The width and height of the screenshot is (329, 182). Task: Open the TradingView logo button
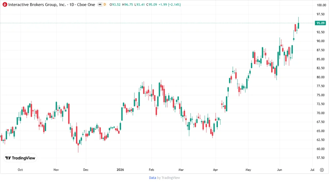coord(20,158)
